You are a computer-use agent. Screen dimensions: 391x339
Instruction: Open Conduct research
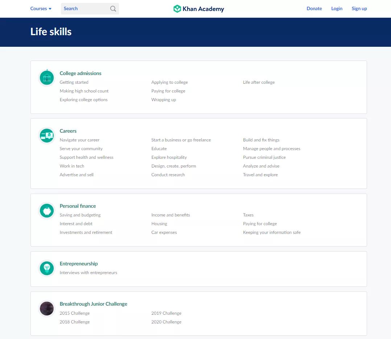click(x=168, y=175)
